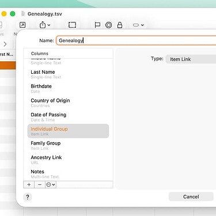Select the Notes column

pos(68,174)
